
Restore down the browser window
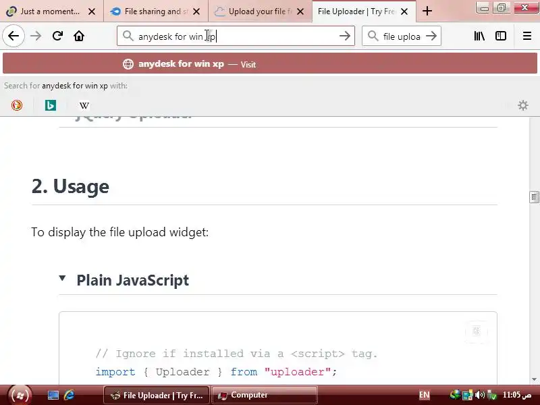click(x=502, y=7)
